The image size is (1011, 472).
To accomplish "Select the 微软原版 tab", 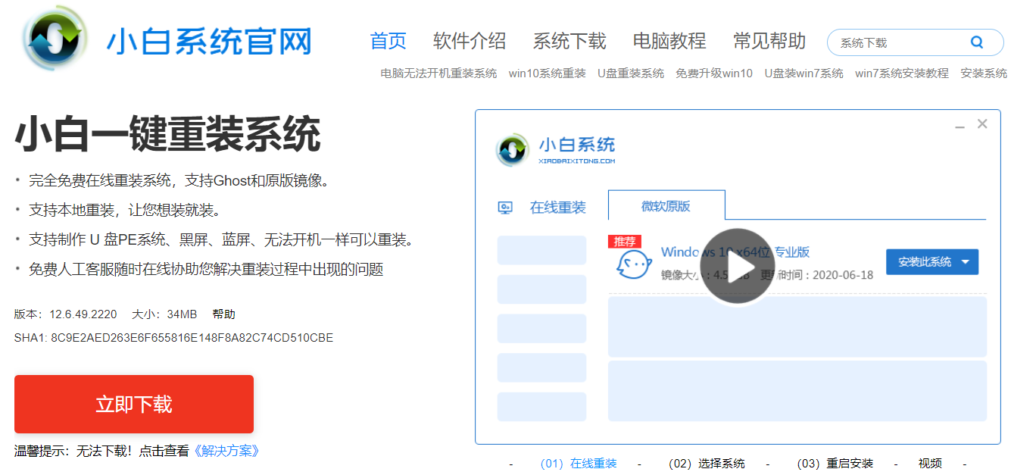I will pyautogui.click(x=666, y=206).
